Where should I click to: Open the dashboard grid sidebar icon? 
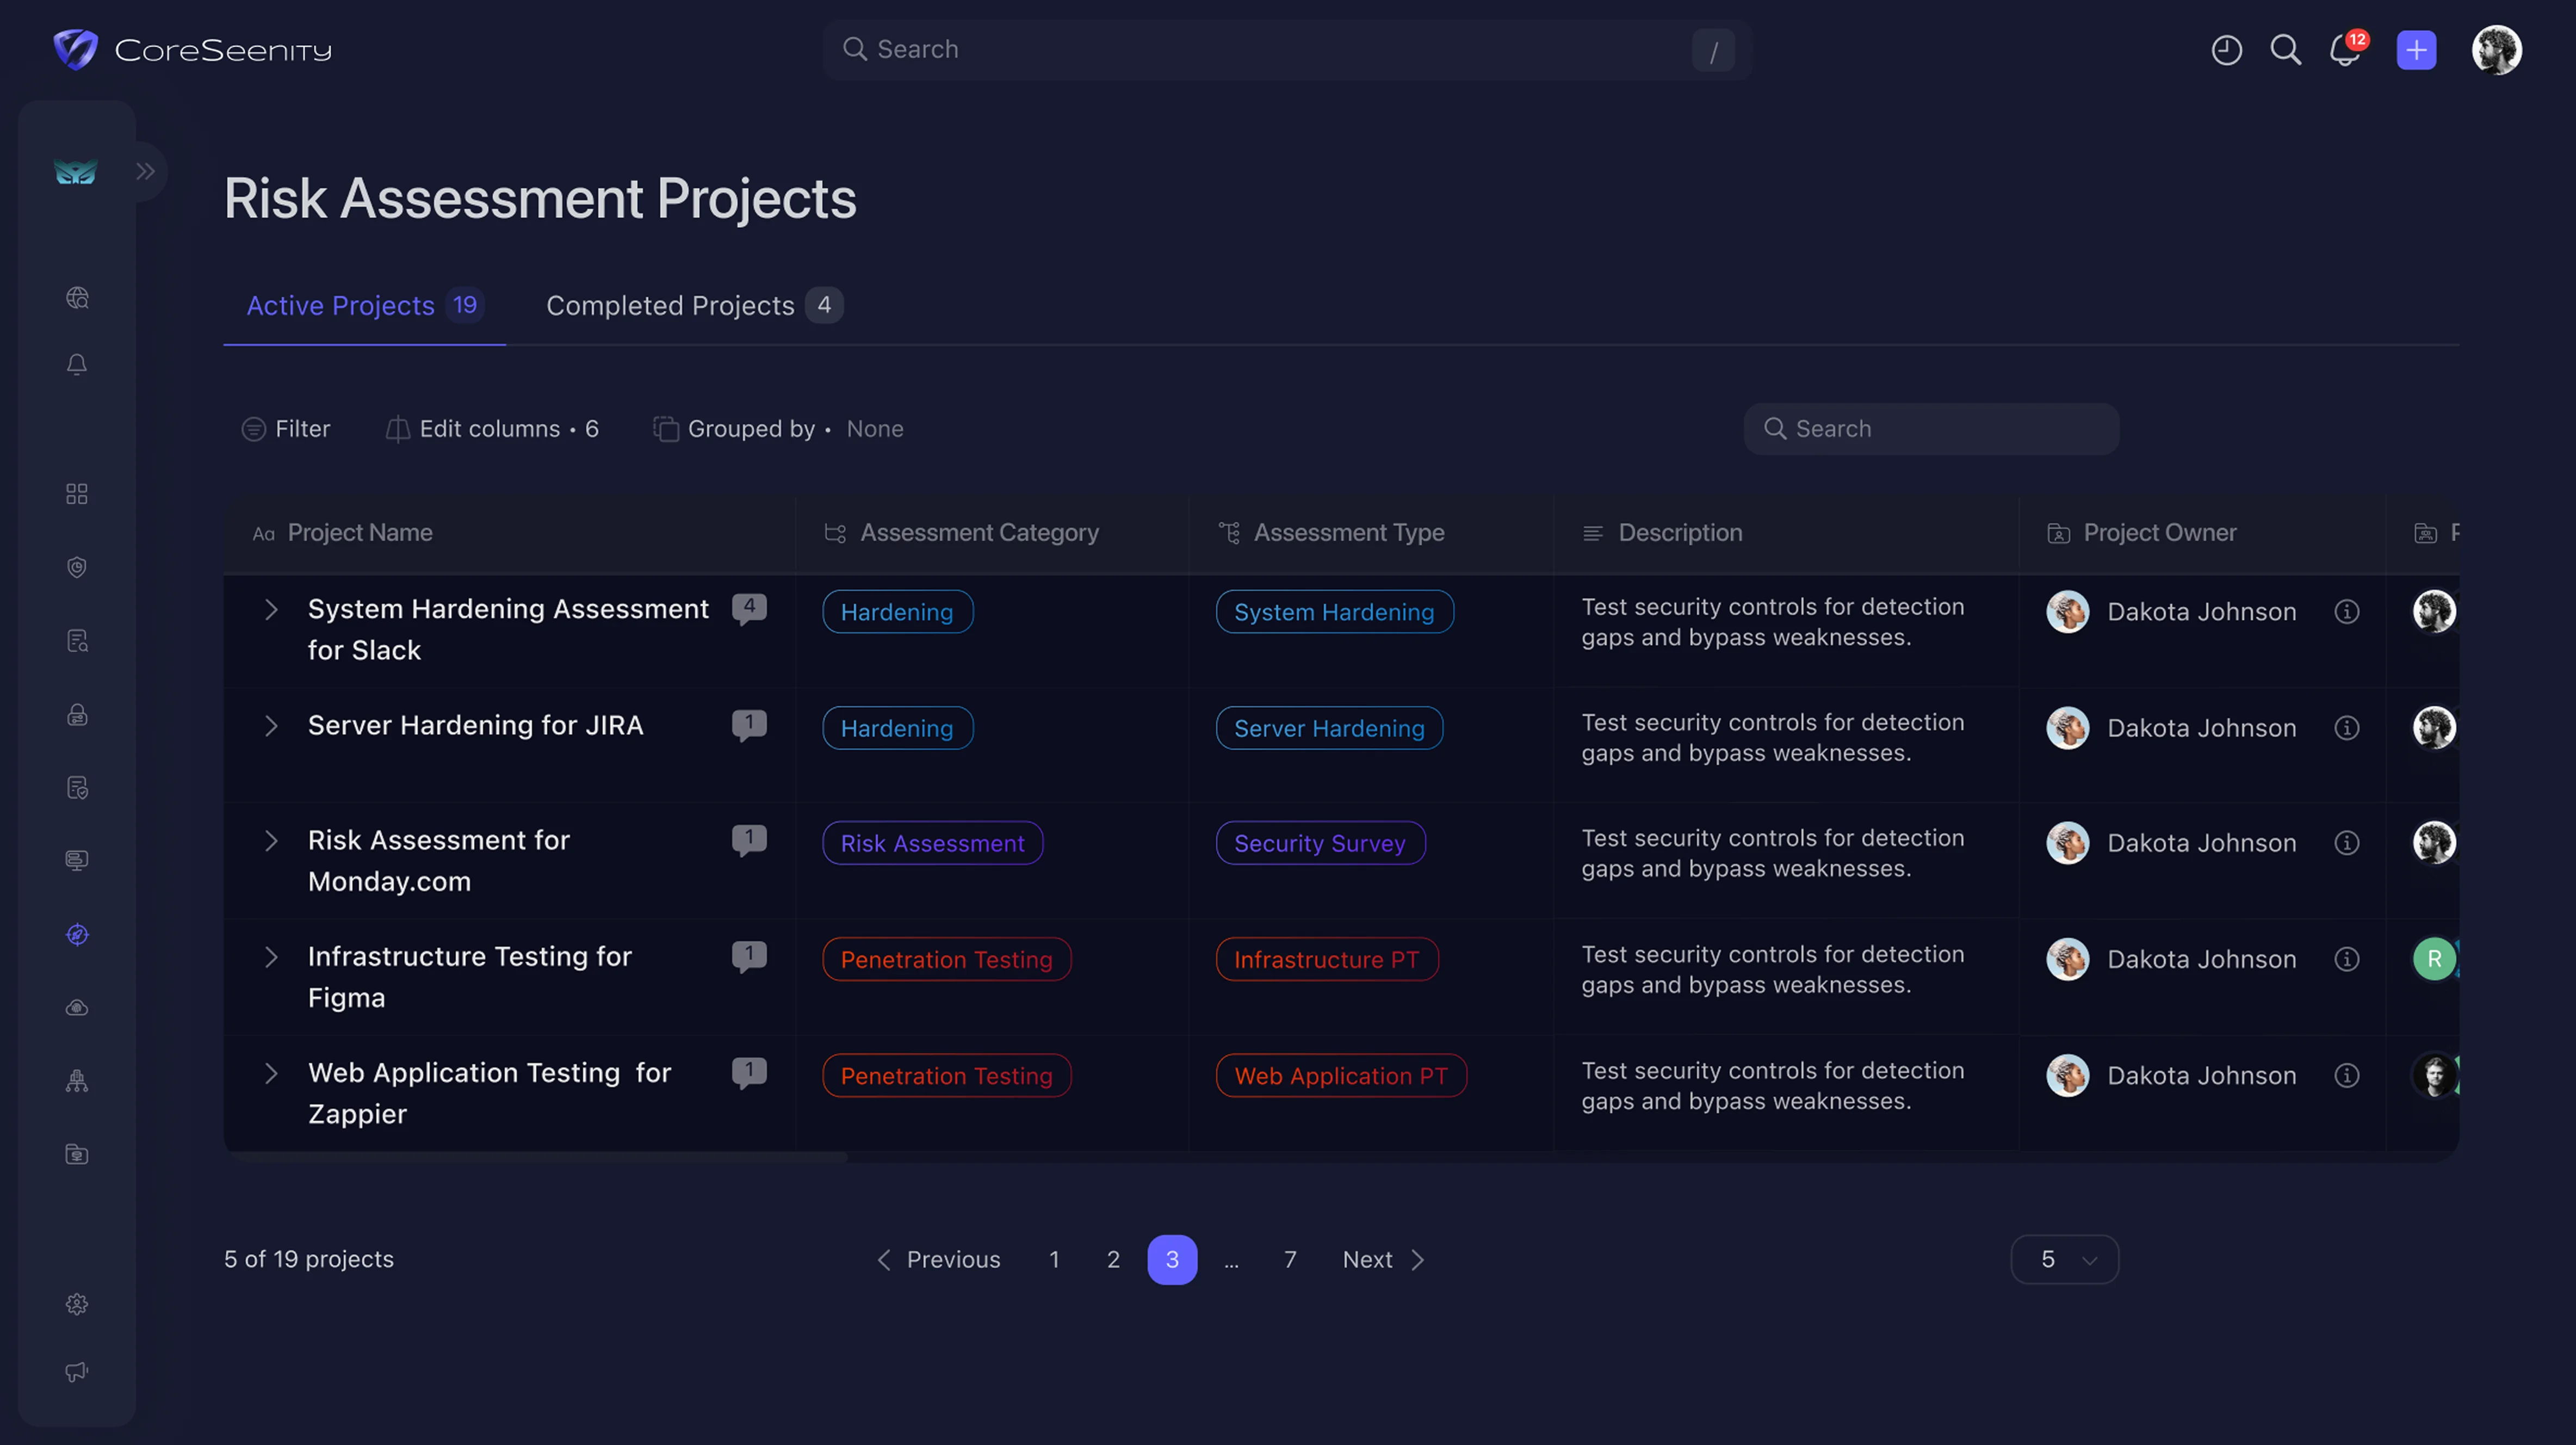pos(77,494)
